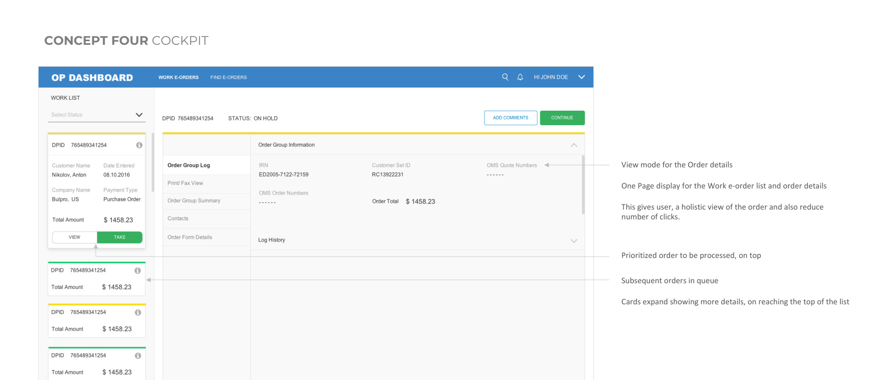Click OMS Quote Numbers label
This screenshot has width=890, height=380.
[x=512, y=165]
